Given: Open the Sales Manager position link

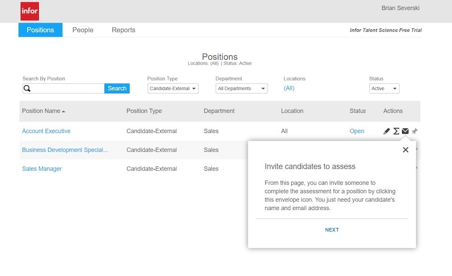Looking at the screenshot, I should click(42, 168).
